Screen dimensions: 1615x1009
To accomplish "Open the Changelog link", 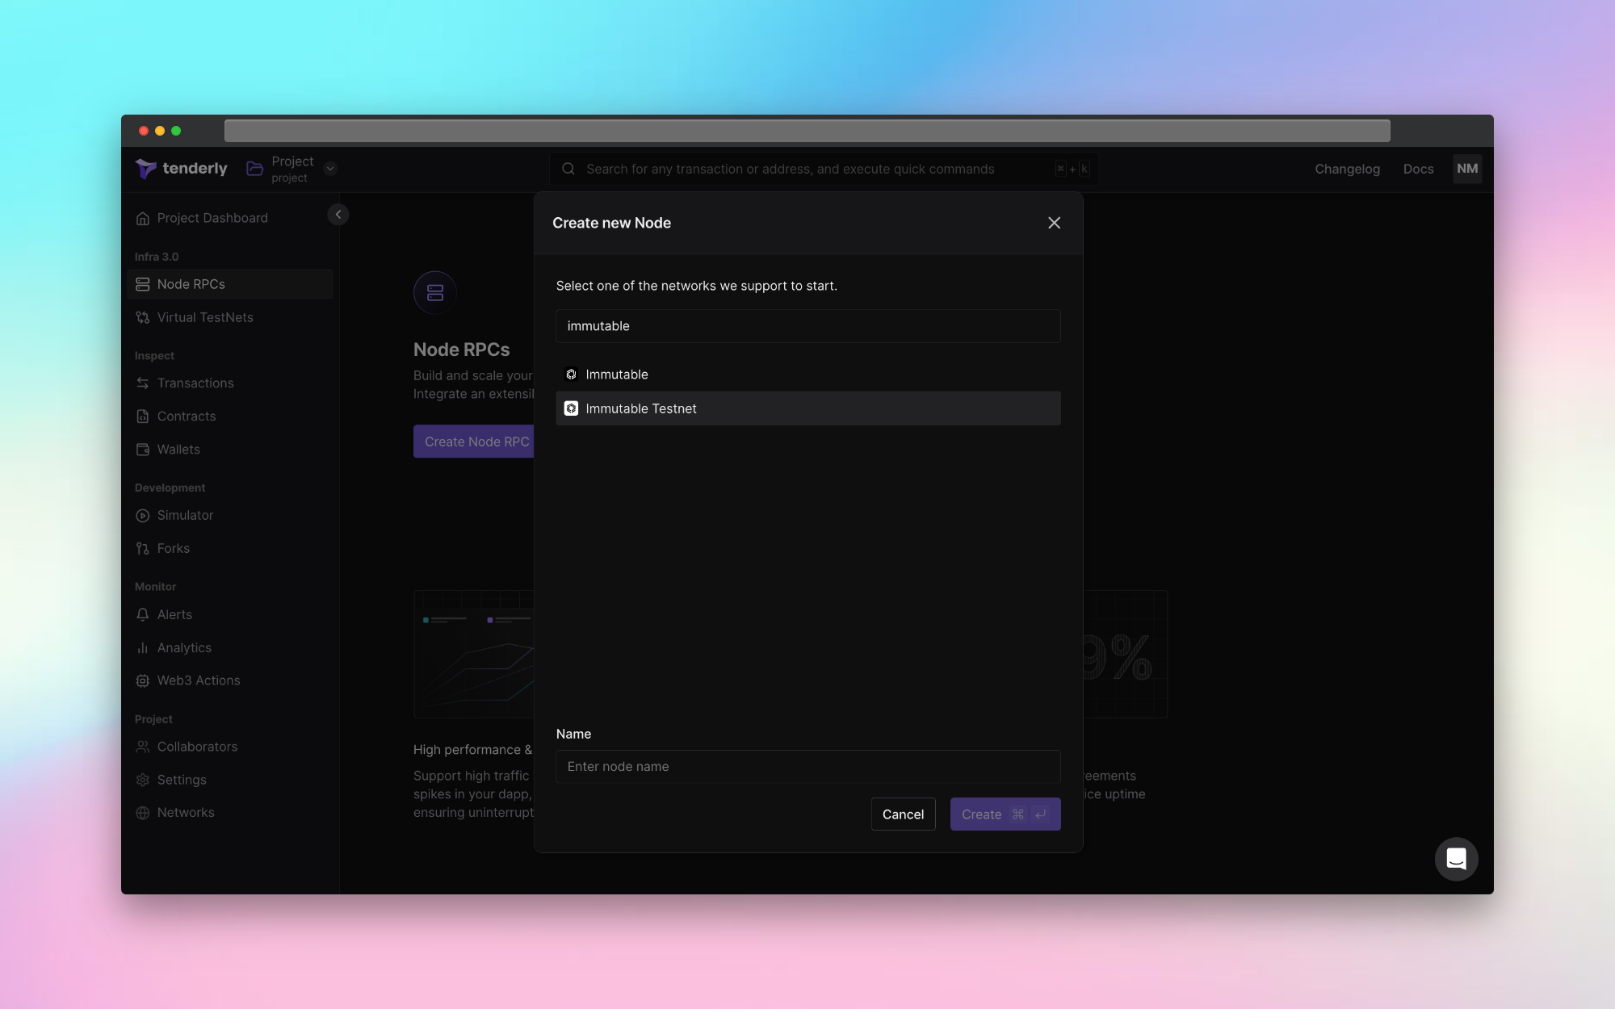I will coord(1347,169).
